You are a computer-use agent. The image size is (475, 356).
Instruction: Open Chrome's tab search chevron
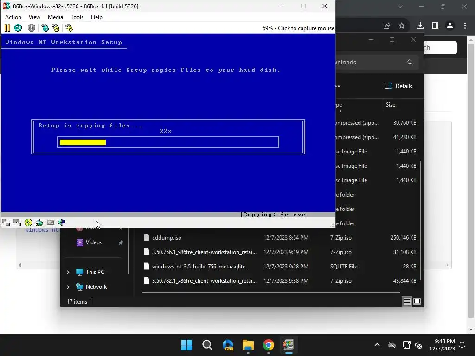click(400, 6)
